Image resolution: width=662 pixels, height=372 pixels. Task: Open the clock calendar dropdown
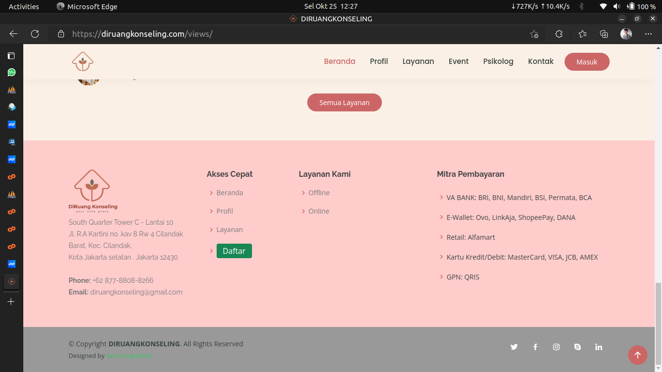coord(331,6)
